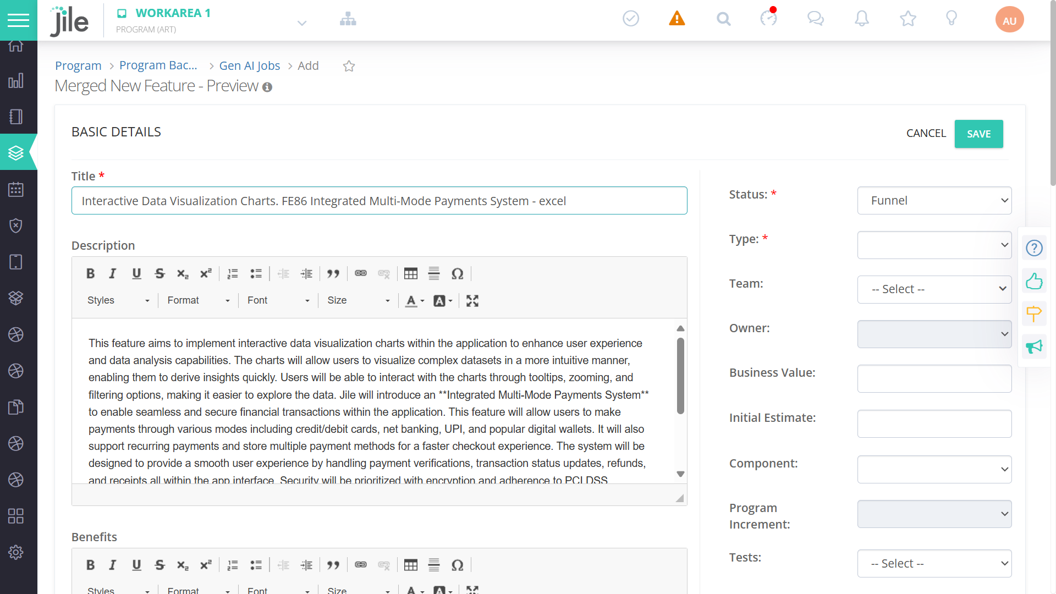Toggle superscript in Description editor
1056x594 pixels.
tap(206, 273)
